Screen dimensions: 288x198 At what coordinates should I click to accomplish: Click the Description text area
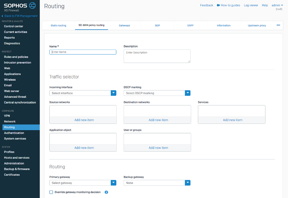click(x=157, y=56)
